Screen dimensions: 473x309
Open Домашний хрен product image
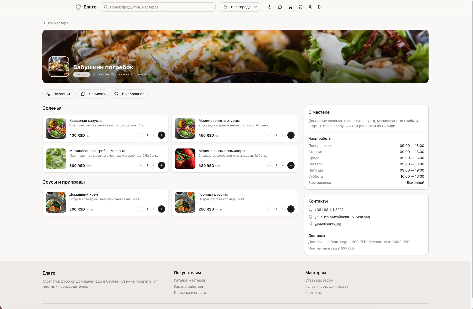pyautogui.click(x=56, y=202)
